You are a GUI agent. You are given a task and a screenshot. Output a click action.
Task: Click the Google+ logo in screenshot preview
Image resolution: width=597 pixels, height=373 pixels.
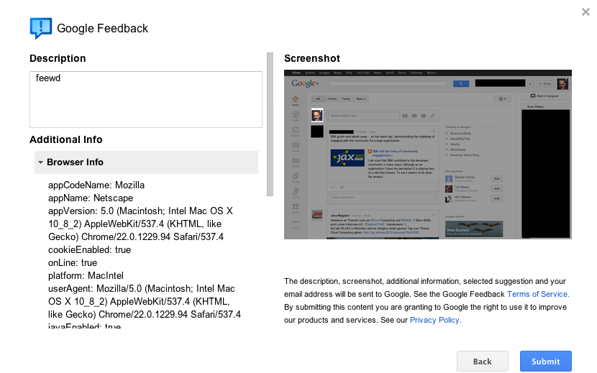coord(305,84)
